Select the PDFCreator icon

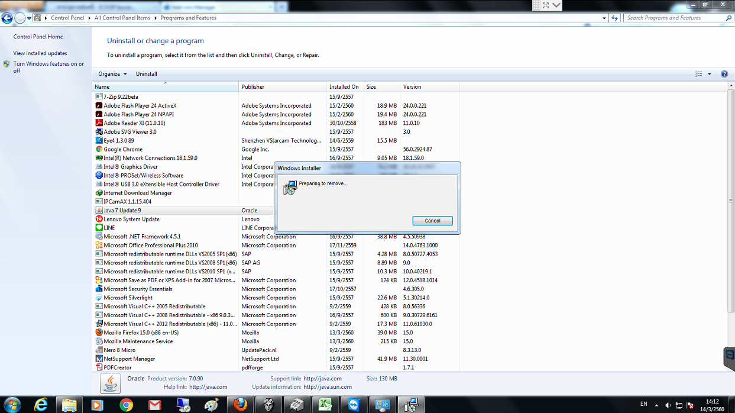[x=99, y=367]
